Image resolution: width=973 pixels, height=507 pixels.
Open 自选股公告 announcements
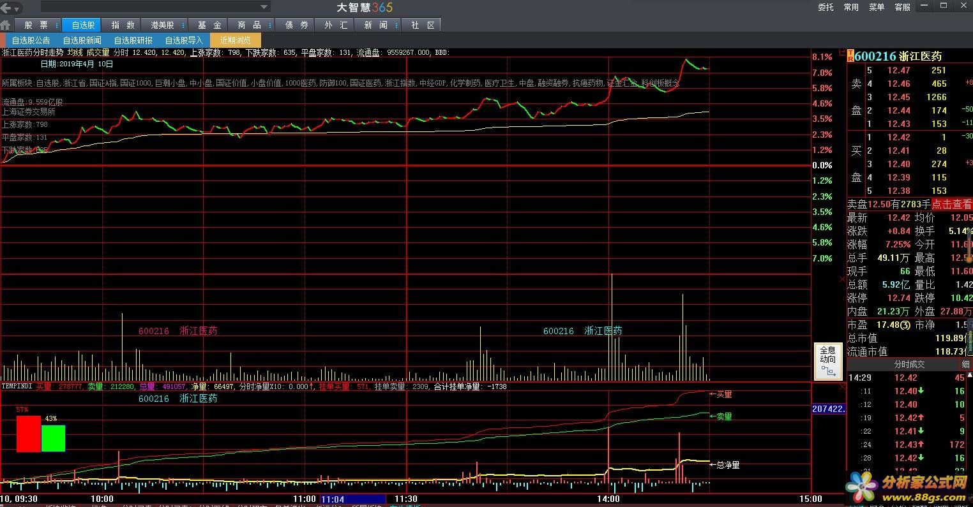31,40
